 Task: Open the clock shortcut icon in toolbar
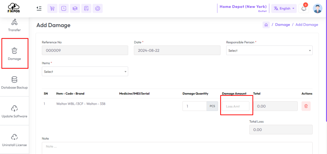coord(64,8)
